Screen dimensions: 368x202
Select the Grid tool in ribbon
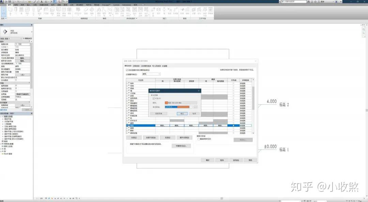[x=187, y=11]
